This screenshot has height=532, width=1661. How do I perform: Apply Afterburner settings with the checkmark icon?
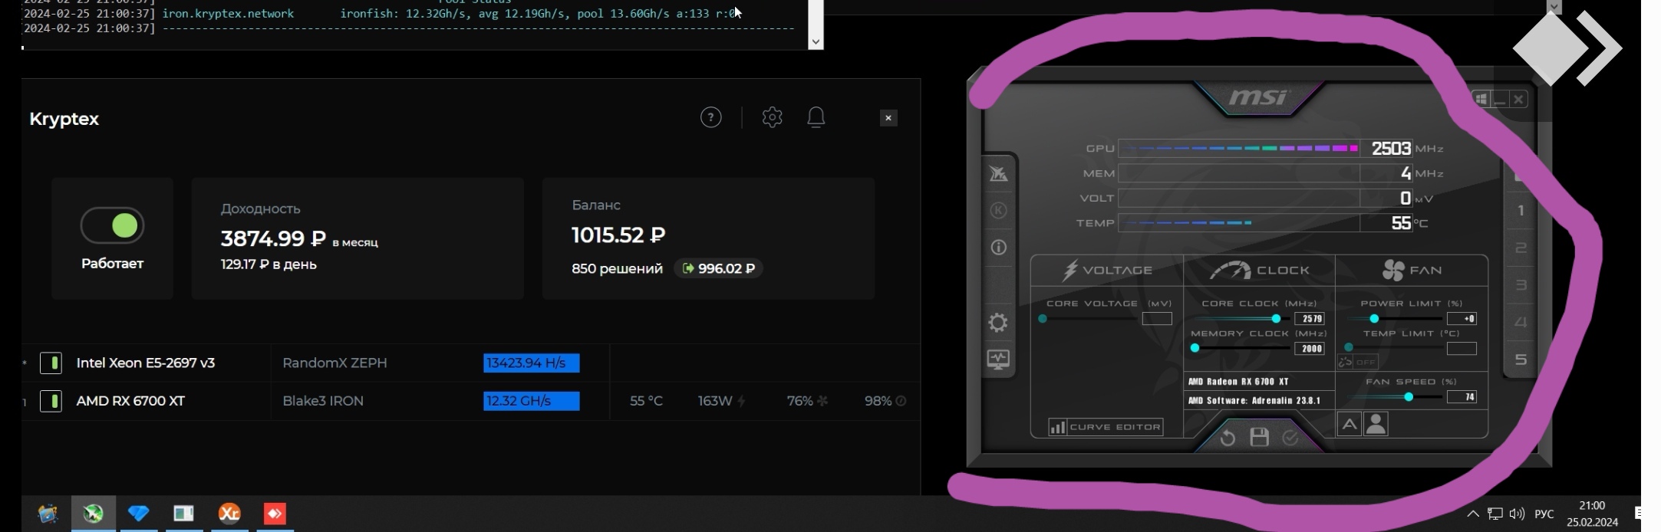point(1290,437)
